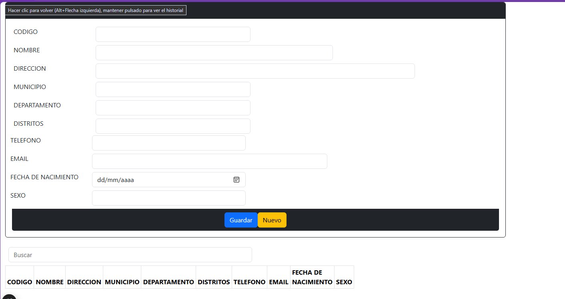Focus the TELEFONO input field

(169, 143)
